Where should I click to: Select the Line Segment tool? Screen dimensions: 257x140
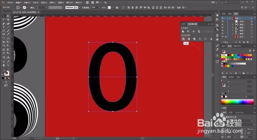coord(8,27)
